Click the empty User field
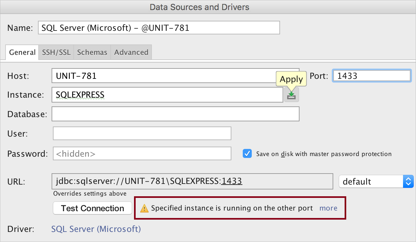 [x=142, y=133]
